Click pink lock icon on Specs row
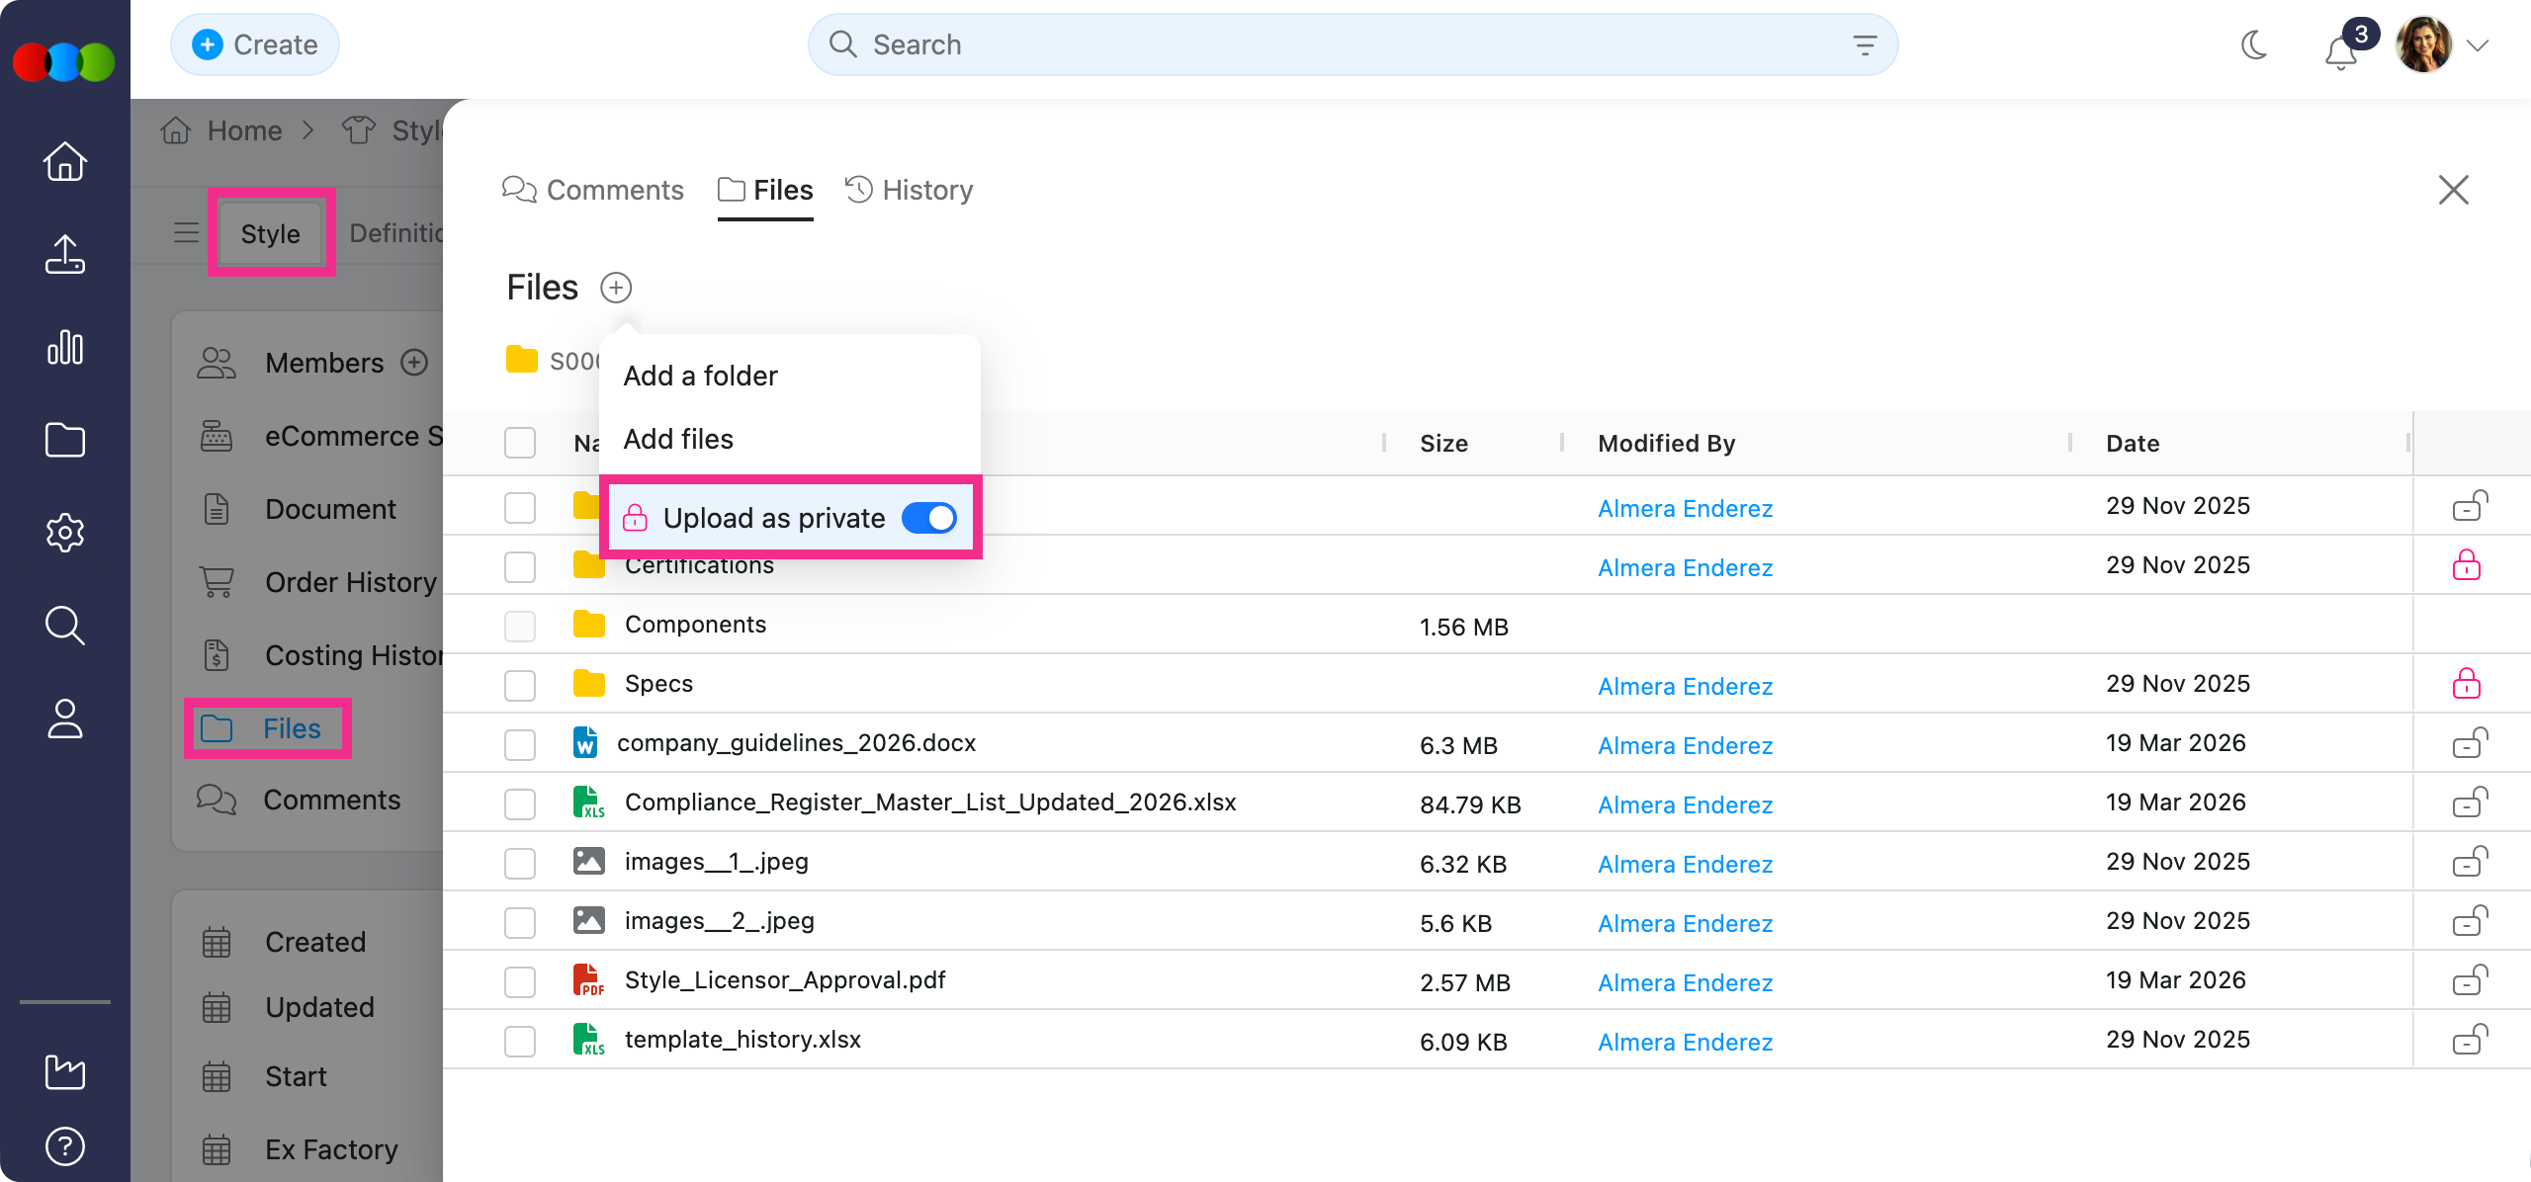 [2467, 684]
